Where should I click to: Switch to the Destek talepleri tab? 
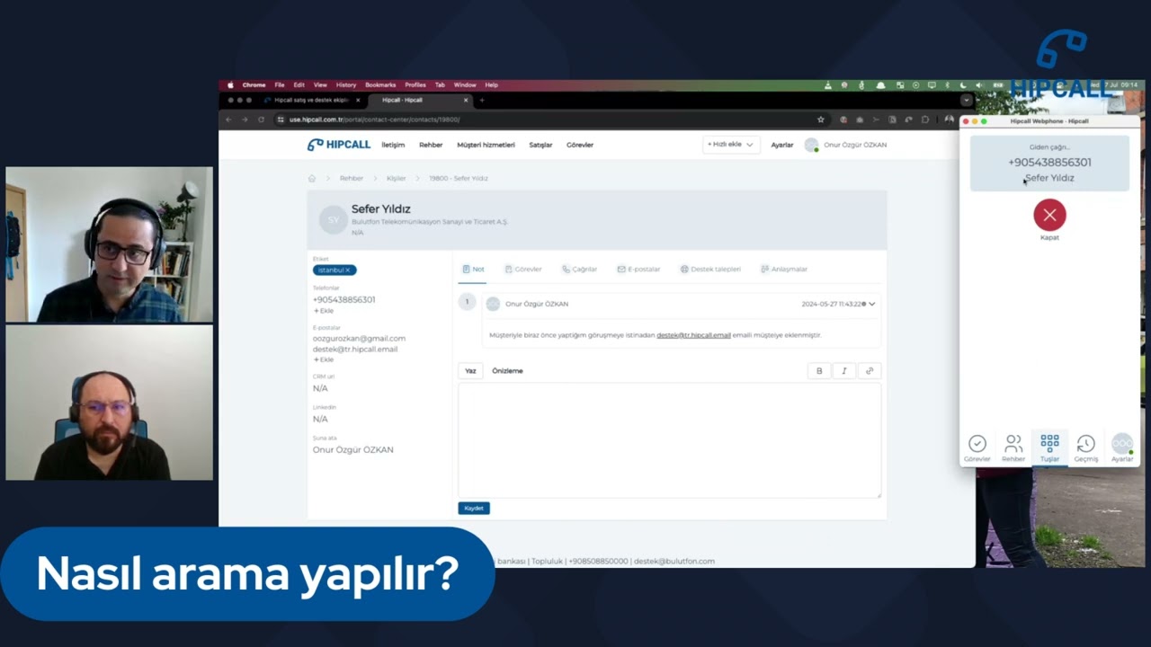(710, 269)
